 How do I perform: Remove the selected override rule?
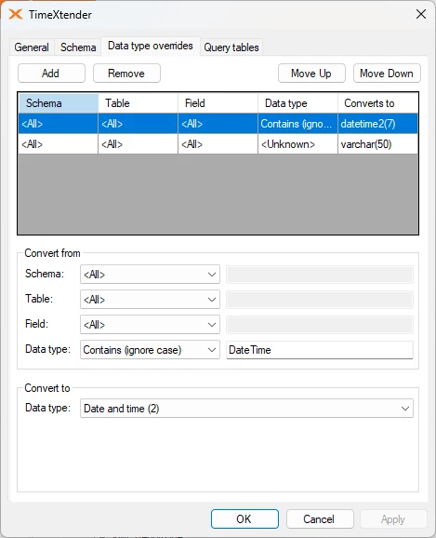coord(126,74)
